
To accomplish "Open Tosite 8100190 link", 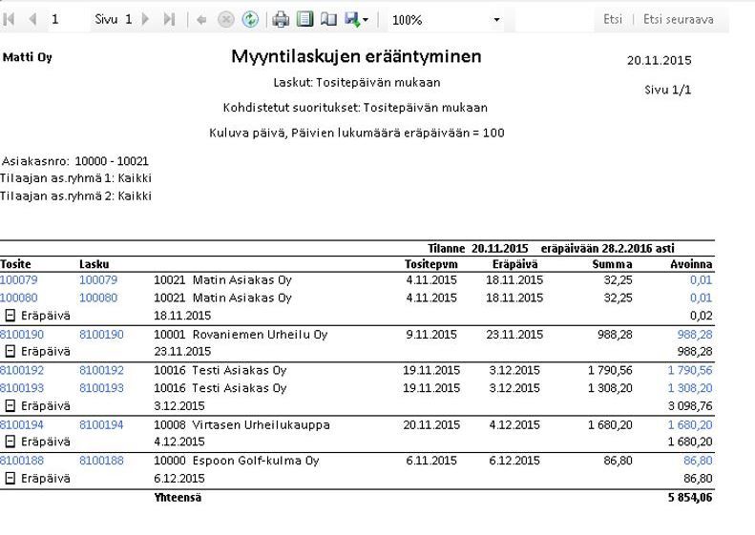I will 22,335.
